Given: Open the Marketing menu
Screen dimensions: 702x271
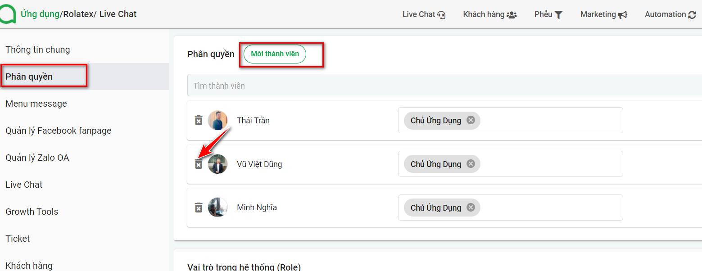Looking at the screenshot, I should tap(603, 14).
